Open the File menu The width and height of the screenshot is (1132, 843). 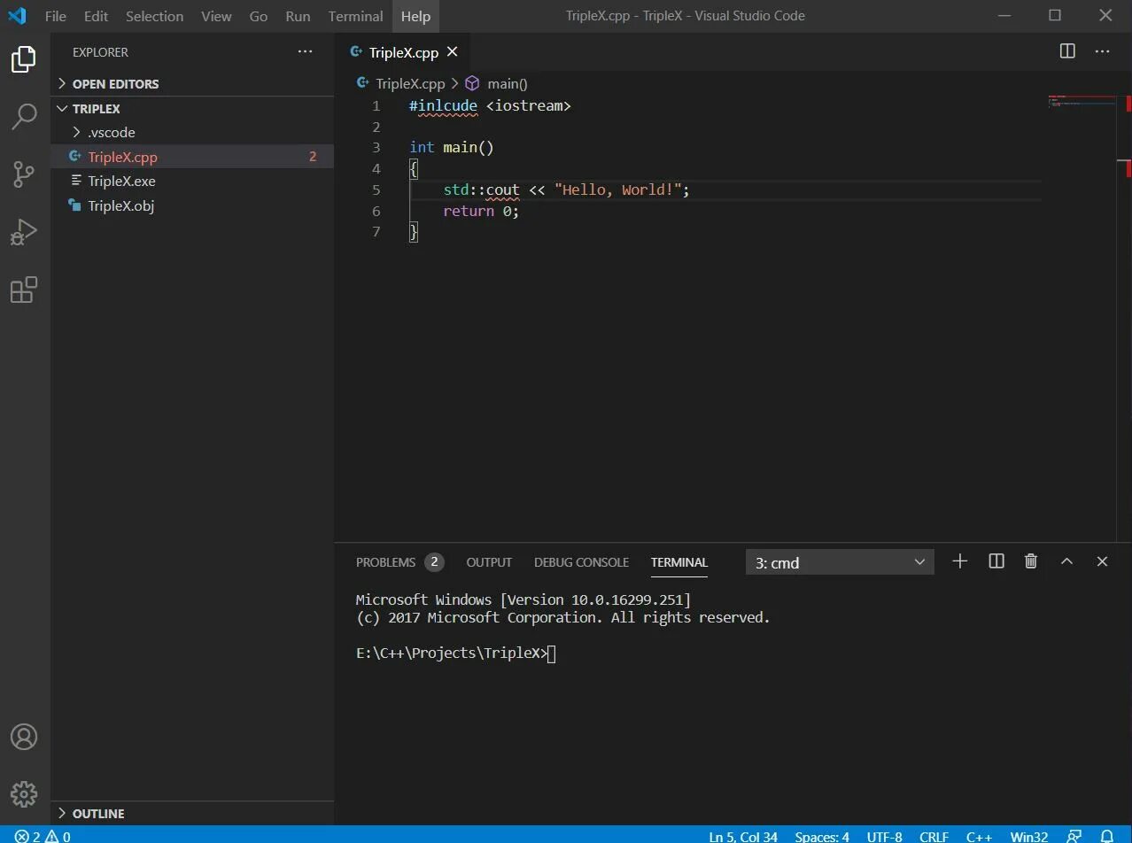(x=55, y=16)
